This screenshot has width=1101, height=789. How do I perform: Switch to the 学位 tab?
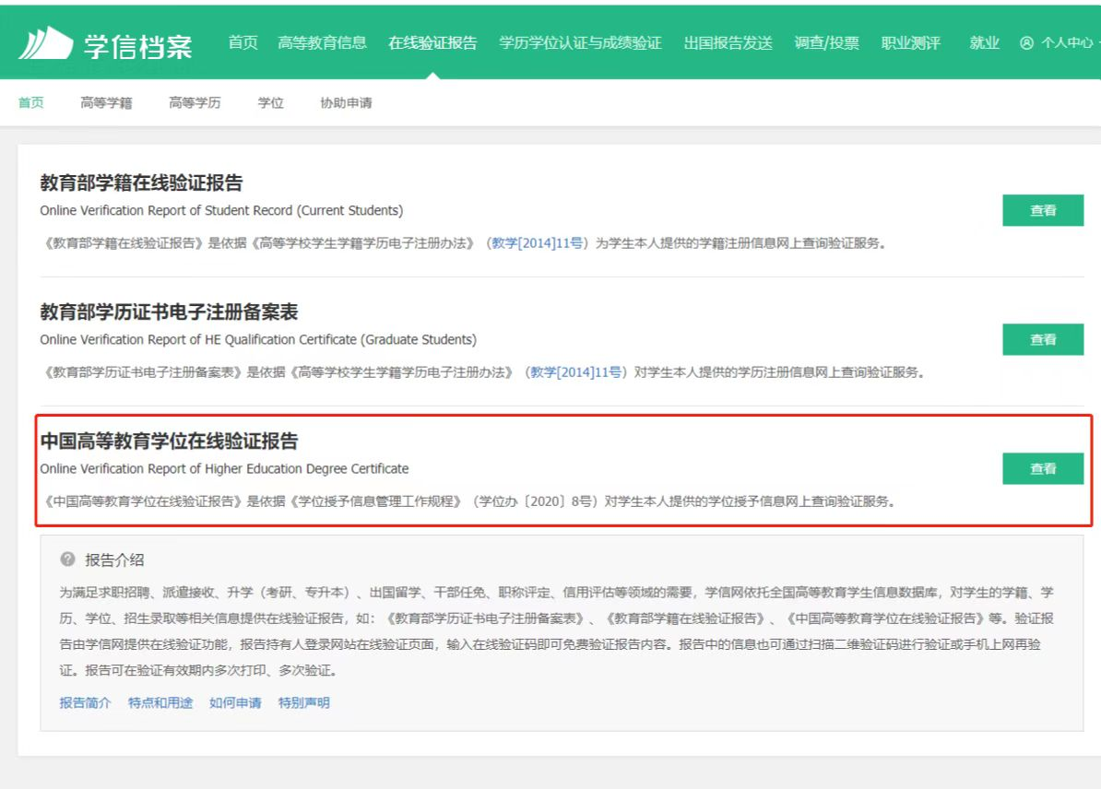click(270, 102)
